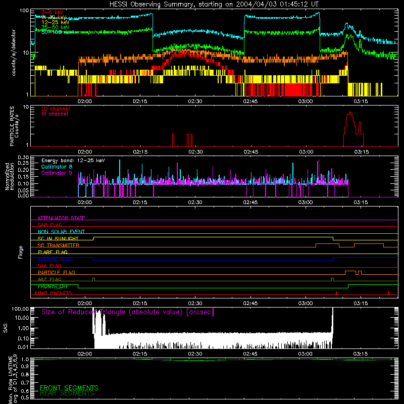404x404 pixels.
Task: Click the second raised SC TRANSMITTER segment near 03:17
Action: 369,244
